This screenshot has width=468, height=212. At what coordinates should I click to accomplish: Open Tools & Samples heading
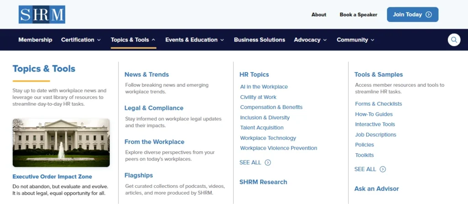(x=378, y=74)
